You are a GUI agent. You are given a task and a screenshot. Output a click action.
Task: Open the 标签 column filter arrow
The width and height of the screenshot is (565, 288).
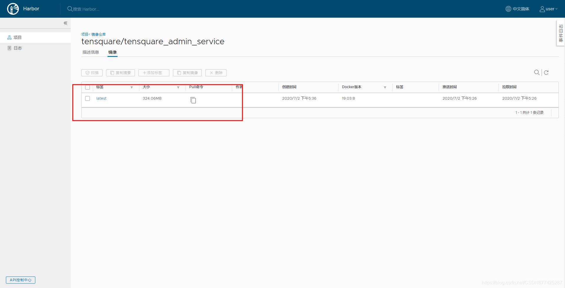point(132,88)
